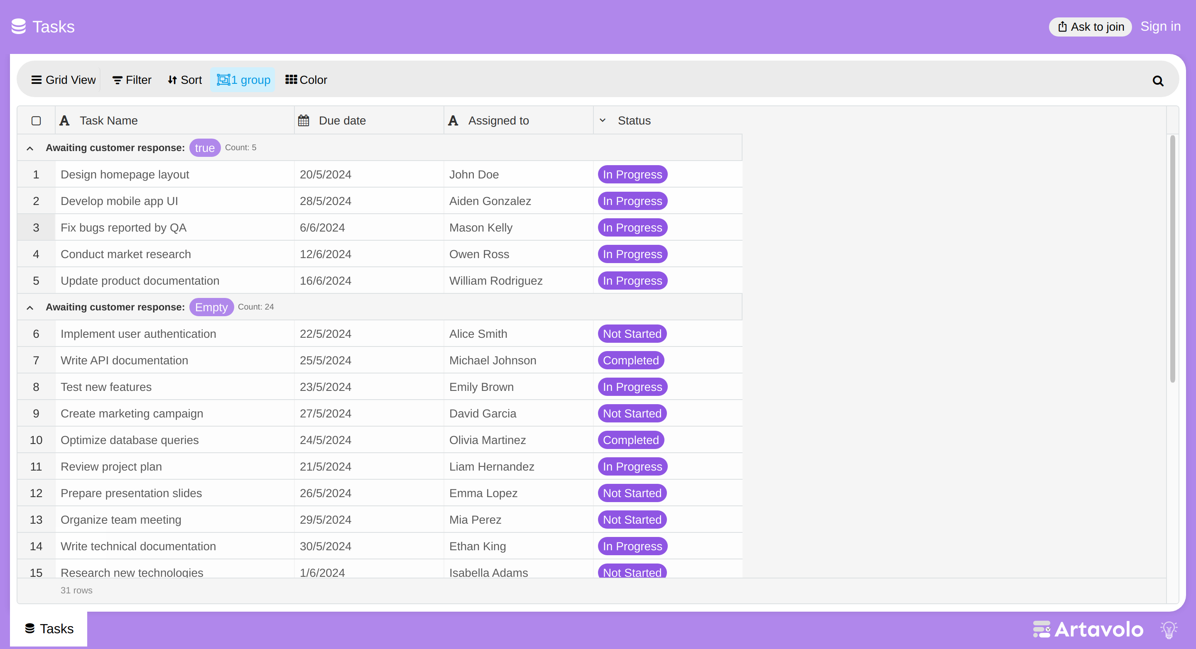Toggle the select-all rows checkbox

(x=36, y=121)
